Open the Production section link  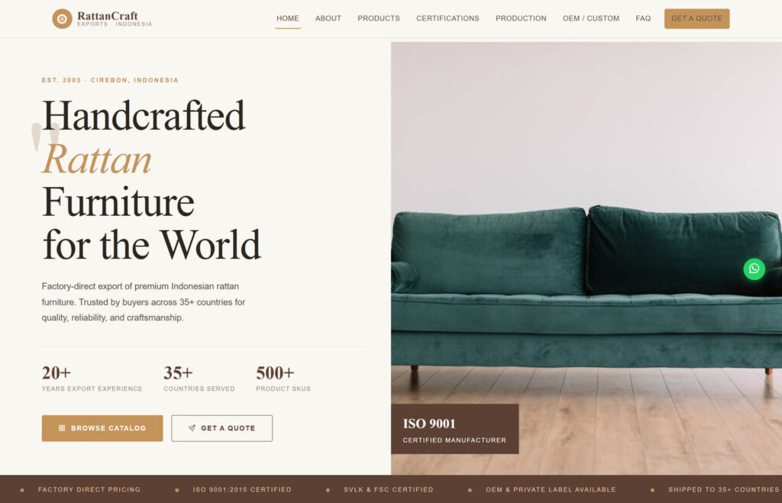pos(521,18)
